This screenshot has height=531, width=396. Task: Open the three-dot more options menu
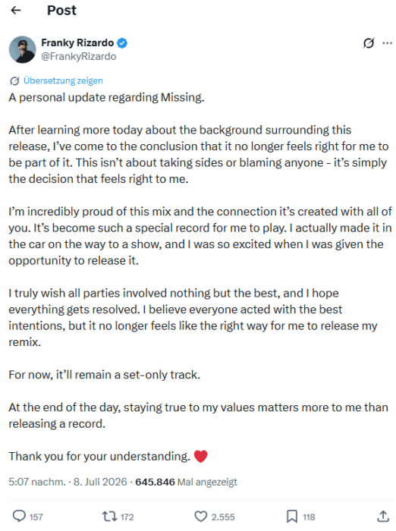click(x=387, y=43)
